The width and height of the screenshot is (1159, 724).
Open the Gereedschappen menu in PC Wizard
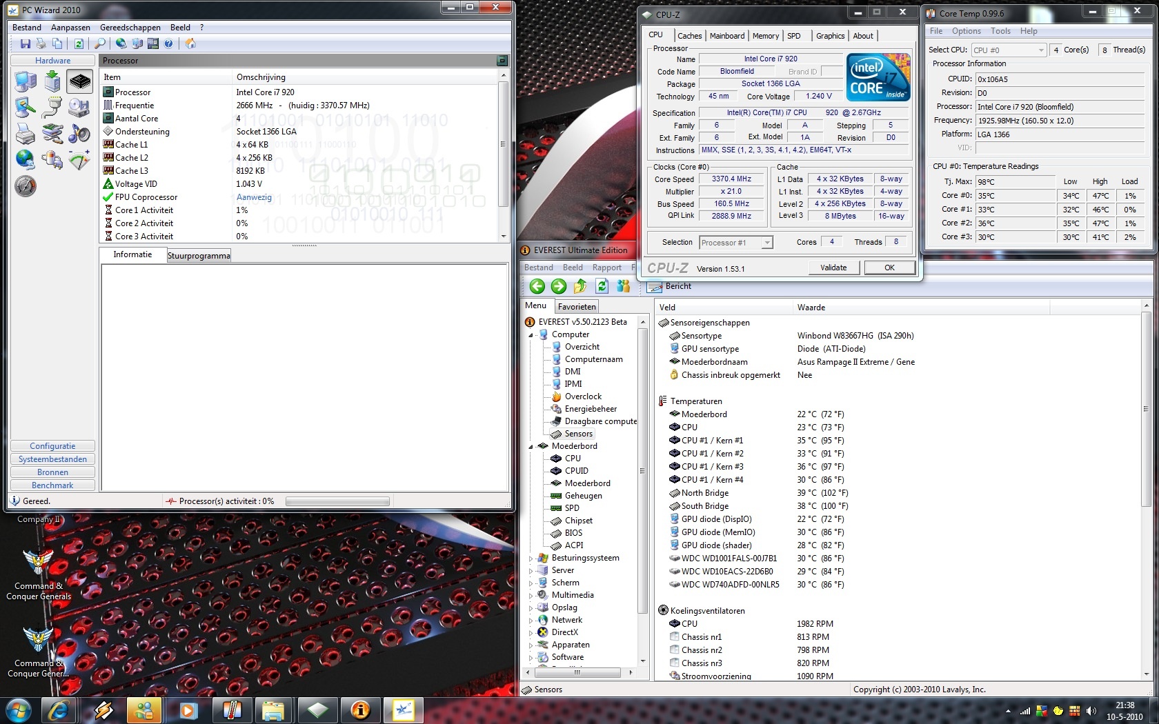tap(130, 28)
